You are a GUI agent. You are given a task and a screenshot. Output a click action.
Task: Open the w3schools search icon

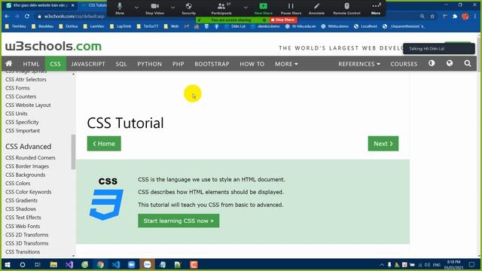468,63
